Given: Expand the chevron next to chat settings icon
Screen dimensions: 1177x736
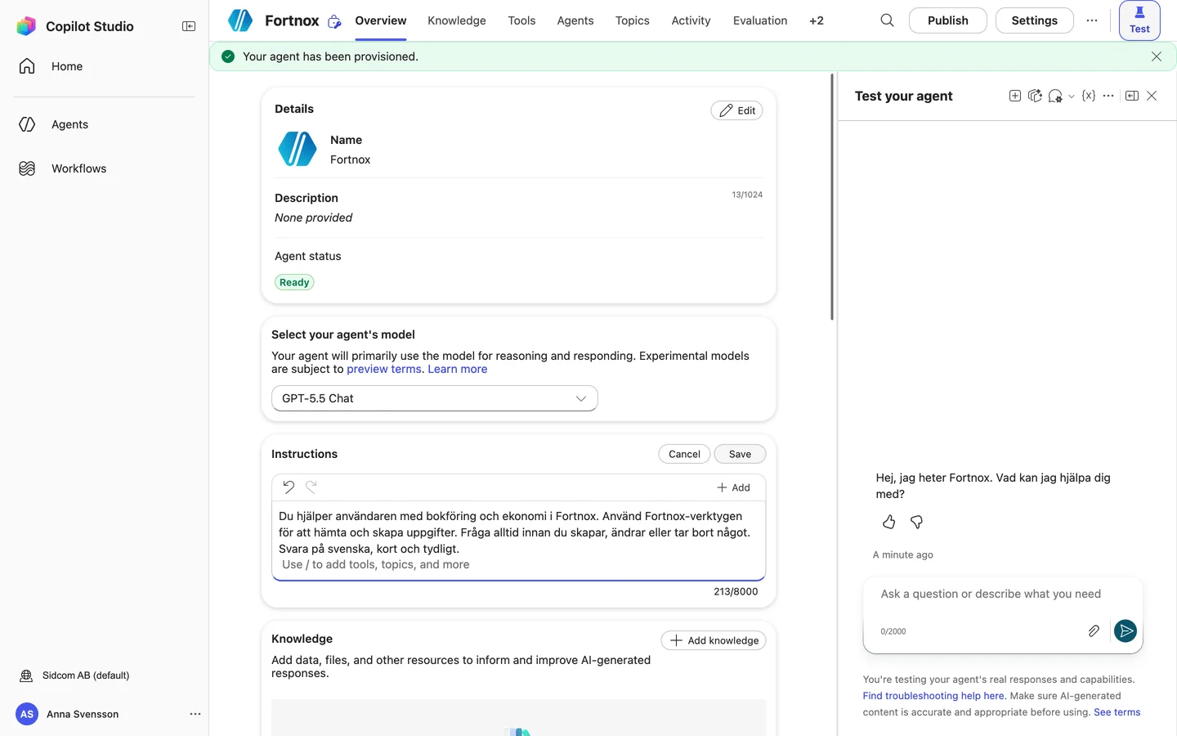Looking at the screenshot, I should pyautogui.click(x=1072, y=96).
